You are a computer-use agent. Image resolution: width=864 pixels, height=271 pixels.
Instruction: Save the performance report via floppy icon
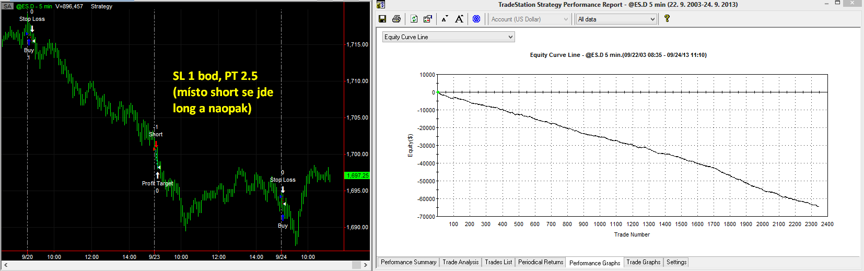point(382,19)
